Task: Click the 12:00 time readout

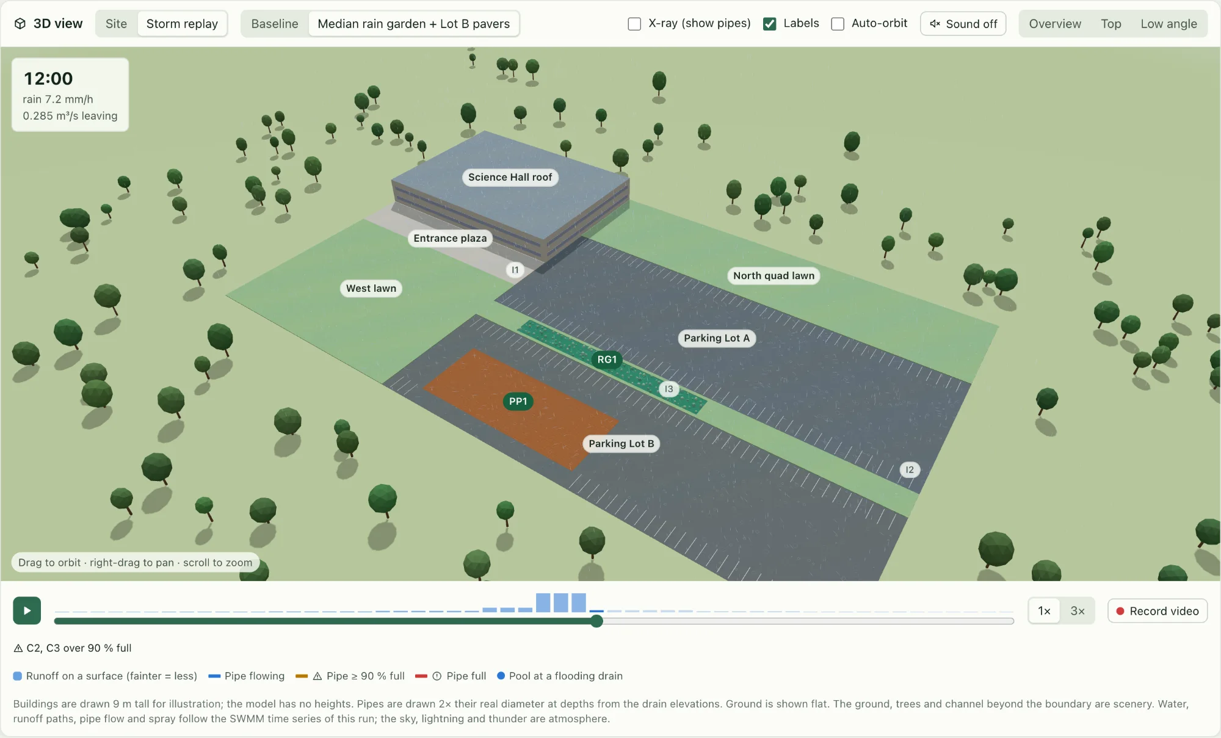Action: click(48, 79)
